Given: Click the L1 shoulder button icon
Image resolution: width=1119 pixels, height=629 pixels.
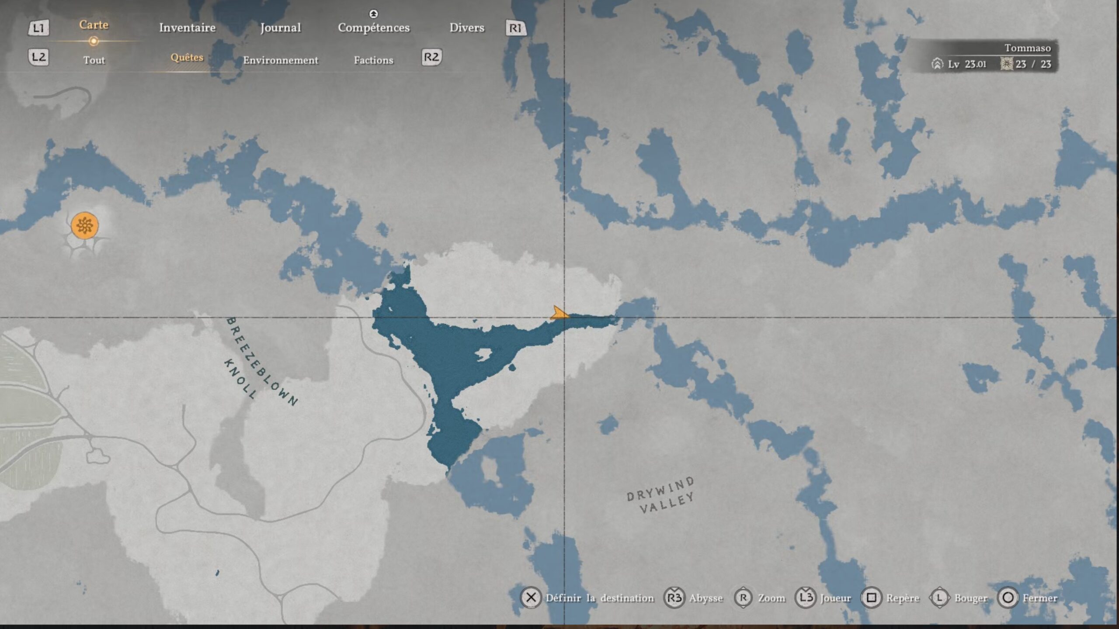Looking at the screenshot, I should 38,28.
